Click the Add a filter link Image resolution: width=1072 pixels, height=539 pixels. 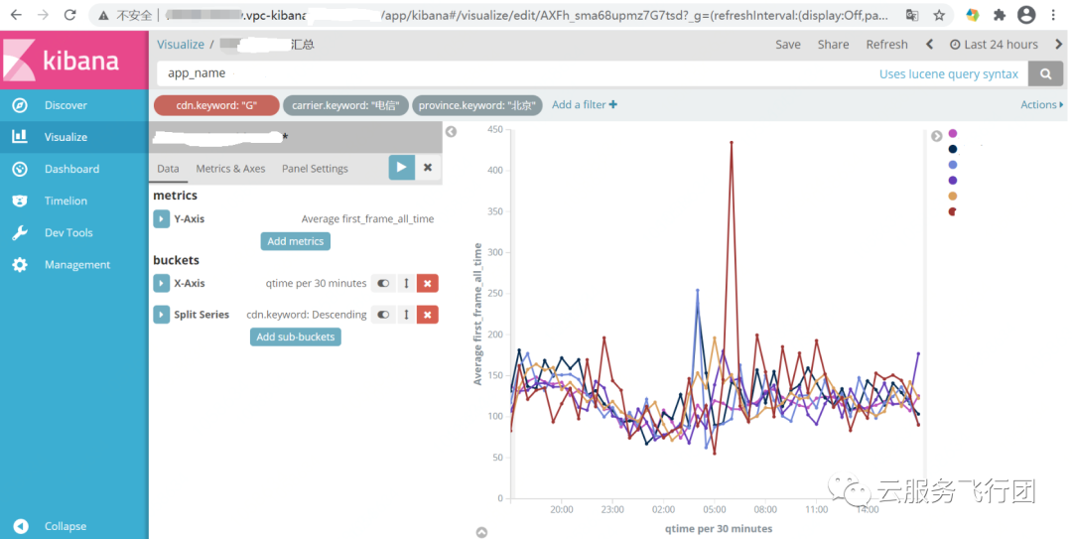[585, 104]
